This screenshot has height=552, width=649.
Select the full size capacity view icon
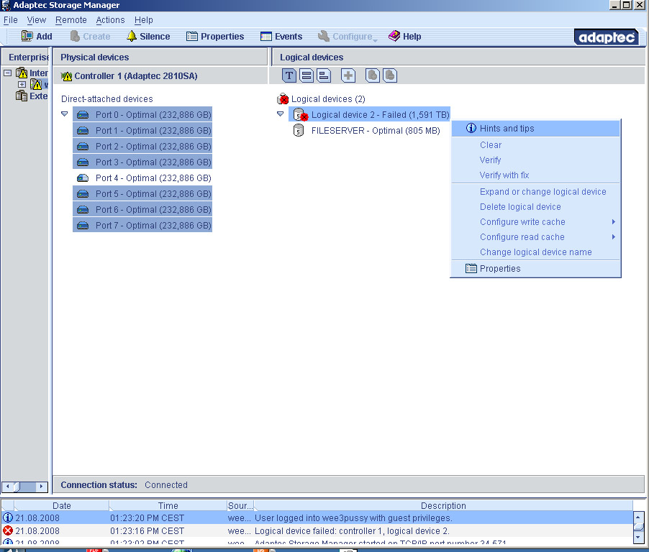tap(307, 75)
